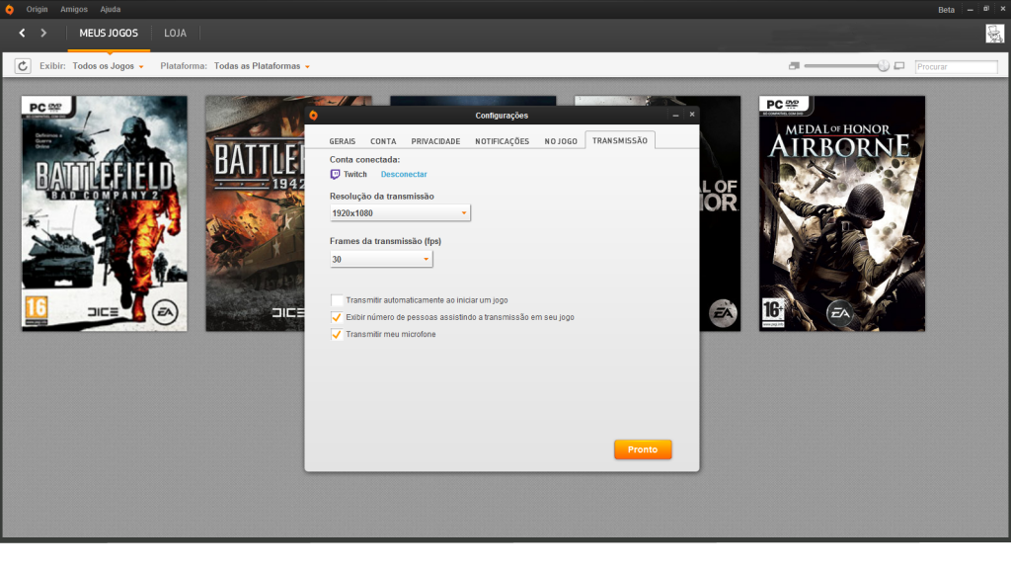Screen dimensions: 1011x569
Task: Click the Origin icon in Configurações title bar
Action: [313, 116]
